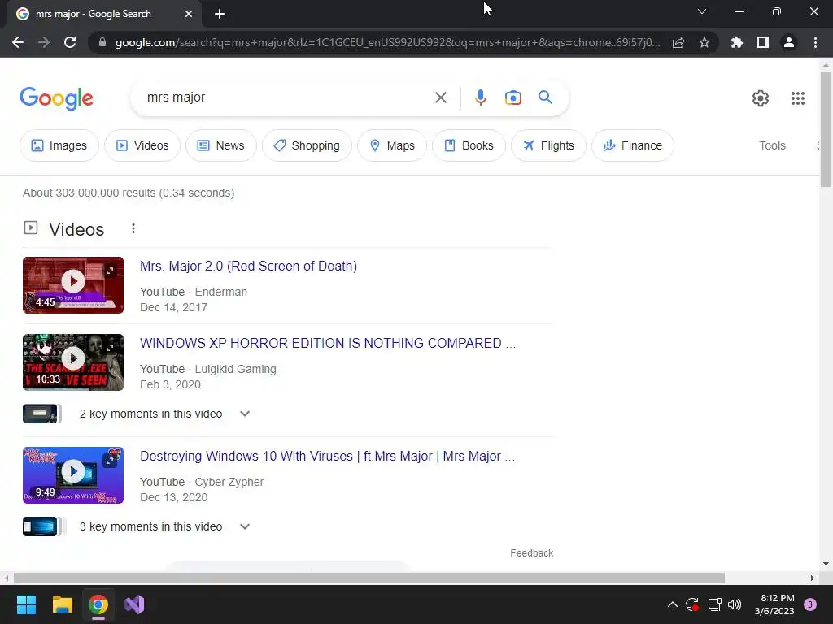Switch to the Flights filter
This screenshot has width=833, height=624.
coord(549,145)
